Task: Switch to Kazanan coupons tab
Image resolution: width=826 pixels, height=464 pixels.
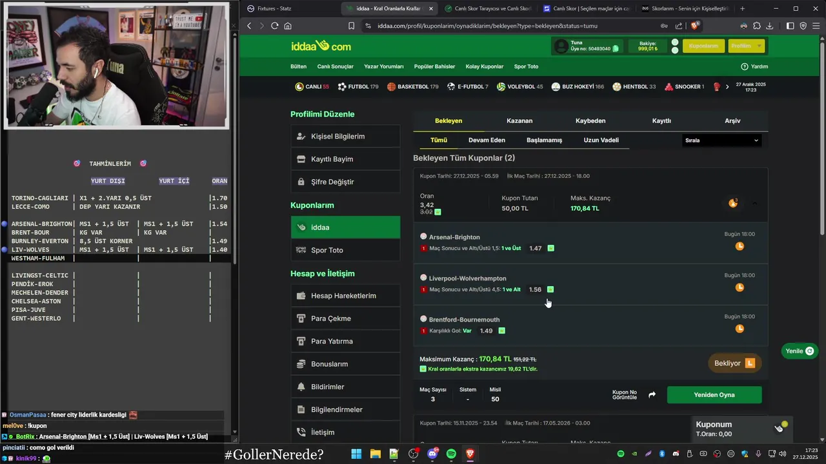Action: 519,121
